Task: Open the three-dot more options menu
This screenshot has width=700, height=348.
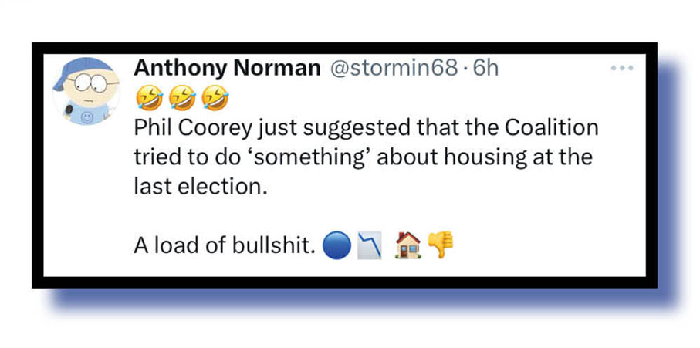Action: pyautogui.click(x=621, y=68)
